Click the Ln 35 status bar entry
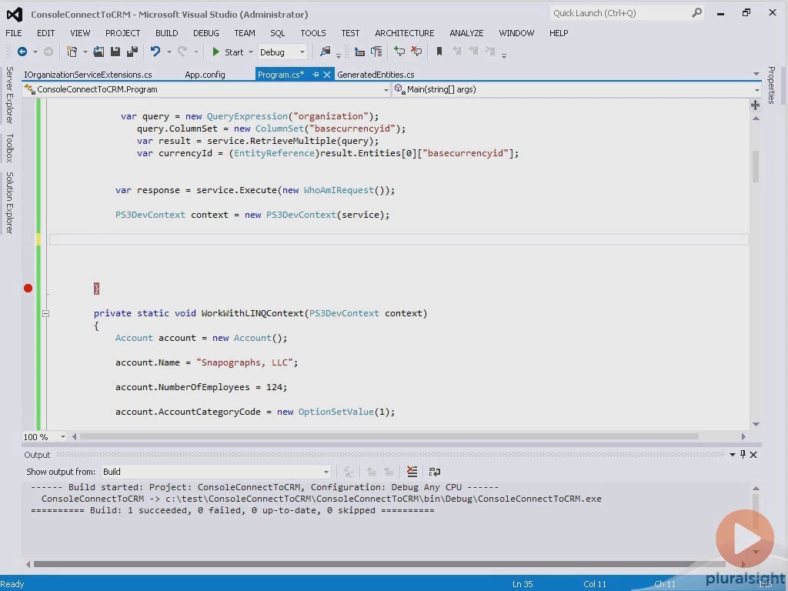The image size is (788, 591). pyautogui.click(x=523, y=584)
